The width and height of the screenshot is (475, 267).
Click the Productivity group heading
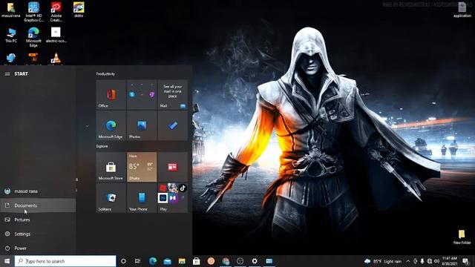(105, 74)
